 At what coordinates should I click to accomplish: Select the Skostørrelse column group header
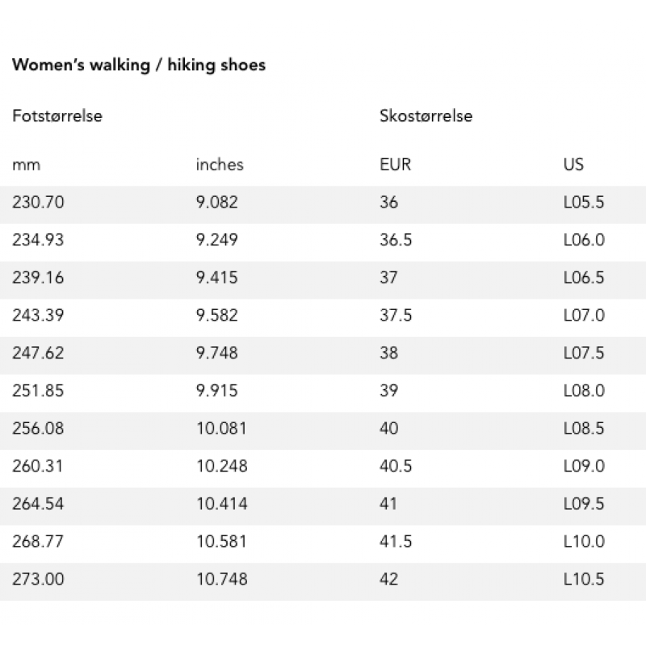426,115
